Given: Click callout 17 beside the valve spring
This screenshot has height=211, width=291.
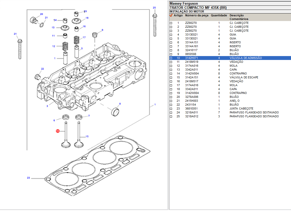Looking at the screenshot, I should [84, 37].
